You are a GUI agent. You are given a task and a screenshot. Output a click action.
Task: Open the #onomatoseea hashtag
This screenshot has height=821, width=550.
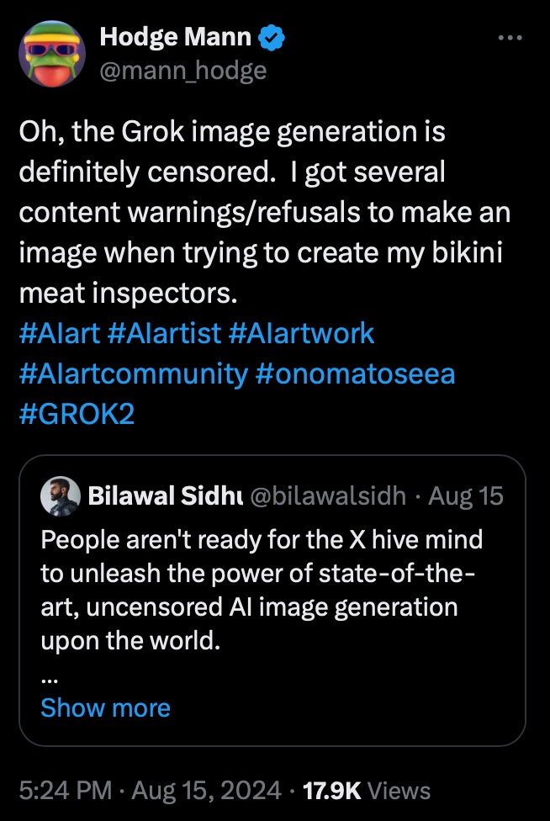(x=353, y=373)
